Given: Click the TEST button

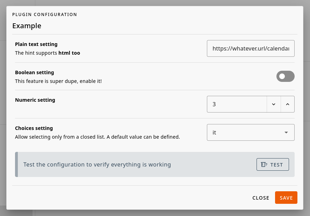Looking at the screenshot, I should [x=273, y=164].
